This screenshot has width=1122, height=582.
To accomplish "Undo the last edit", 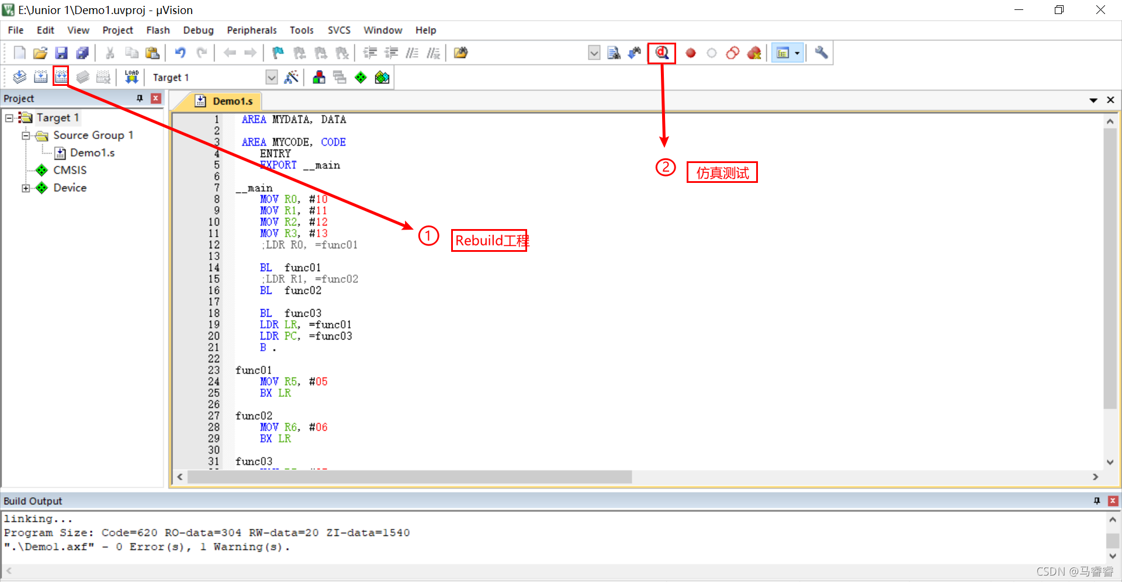I will click(x=180, y=53).
